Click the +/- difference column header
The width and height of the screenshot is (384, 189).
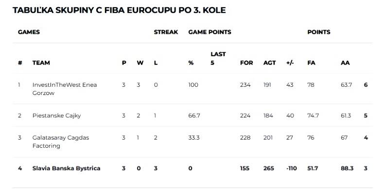click(x=290, y=63)
